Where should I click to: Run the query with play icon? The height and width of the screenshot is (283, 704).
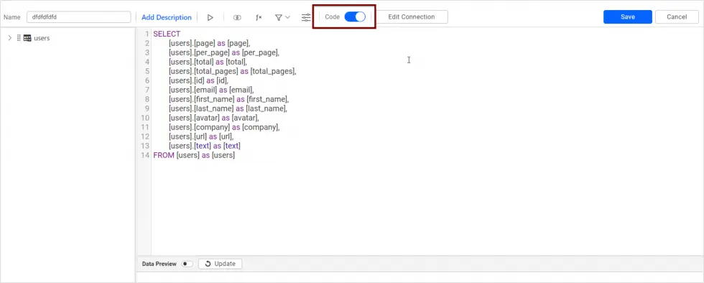(210, 17)
